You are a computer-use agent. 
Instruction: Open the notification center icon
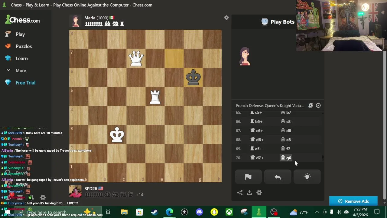[377, 212]
